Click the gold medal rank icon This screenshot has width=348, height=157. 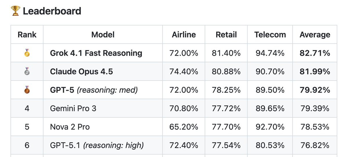tap(27, 53)
